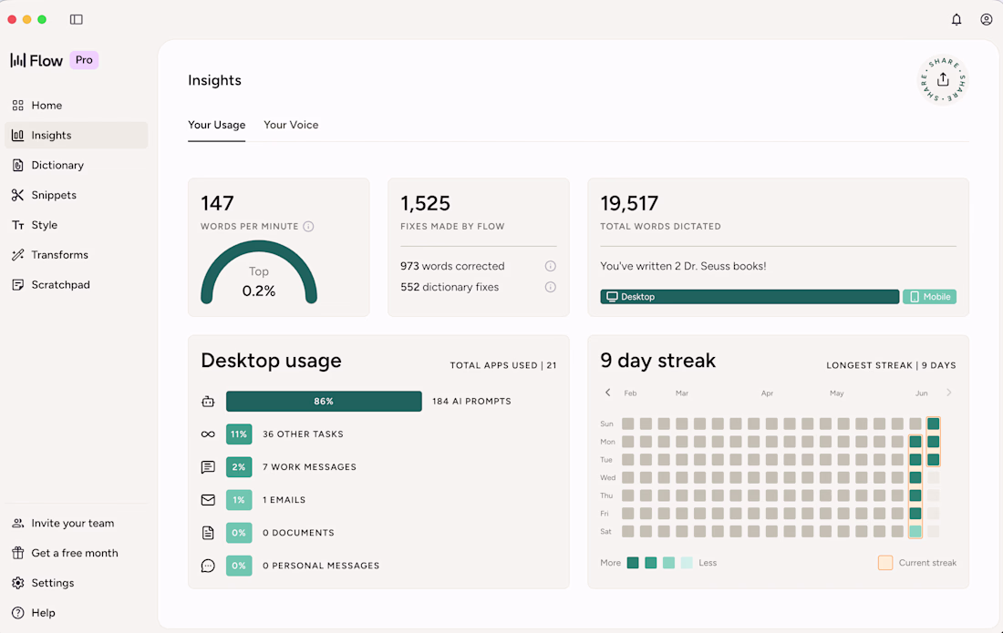Click the Insights bar chart icon

pyautogui.click(x=18, y=136)
